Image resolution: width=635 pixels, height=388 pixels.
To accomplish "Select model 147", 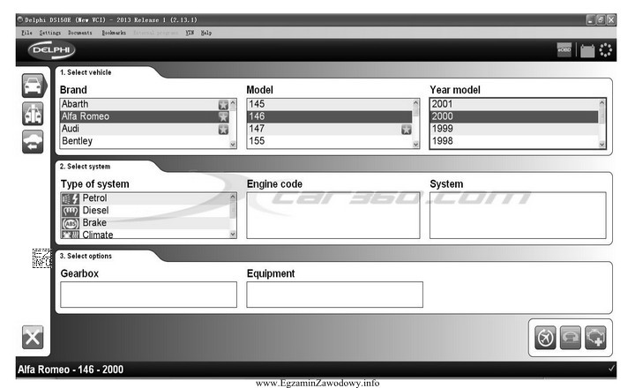I will click(330, 129).
